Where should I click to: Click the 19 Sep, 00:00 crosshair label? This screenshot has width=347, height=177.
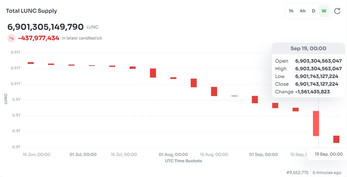(x=329, y=154)
